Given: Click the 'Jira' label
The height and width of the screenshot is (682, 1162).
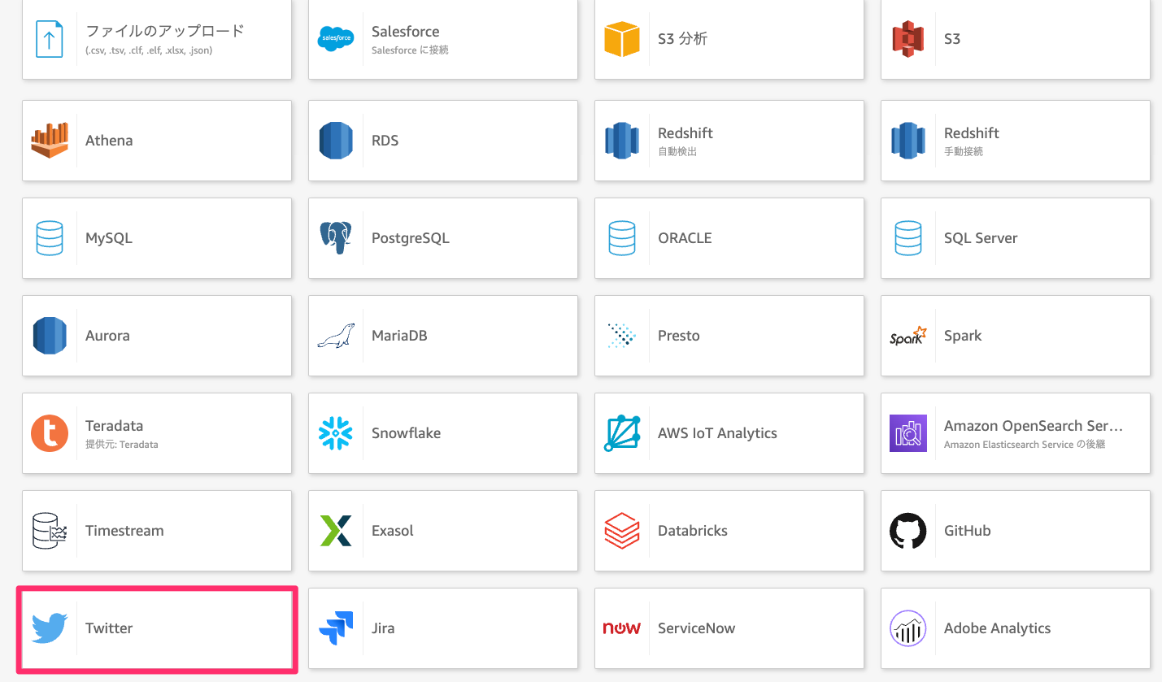Looking at the screenshot, I should point(383,628).
